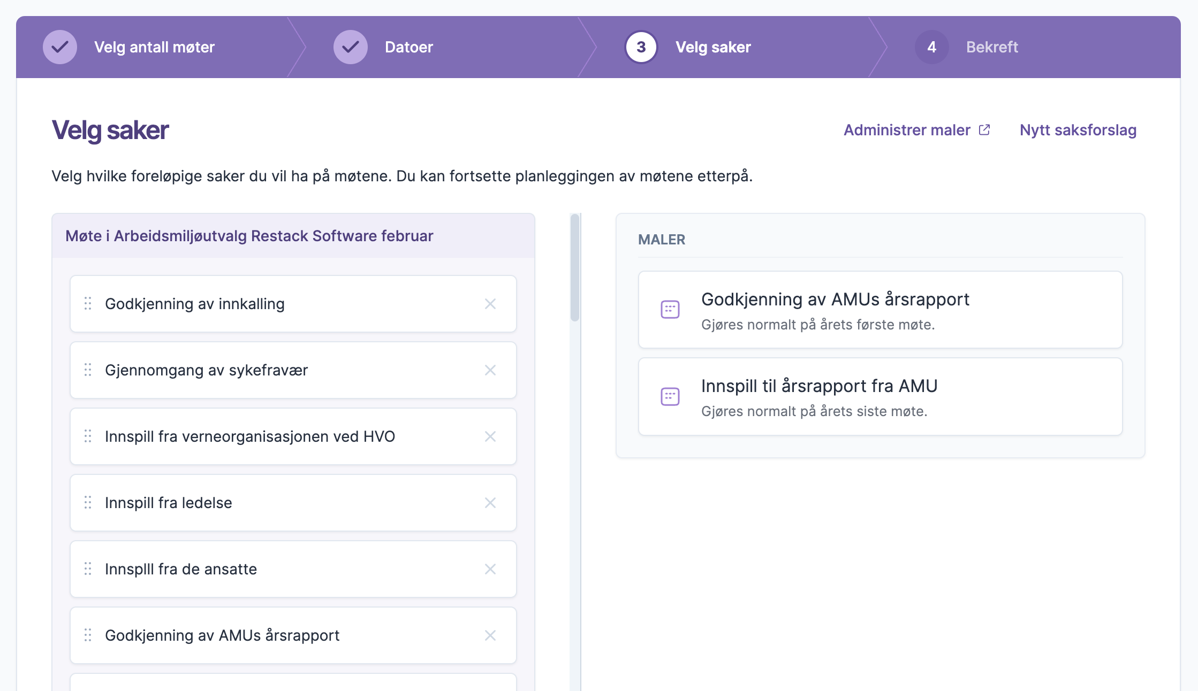Click drag handle of Innspill fra verneorganisasjonen ved HVO

(88, 436)
